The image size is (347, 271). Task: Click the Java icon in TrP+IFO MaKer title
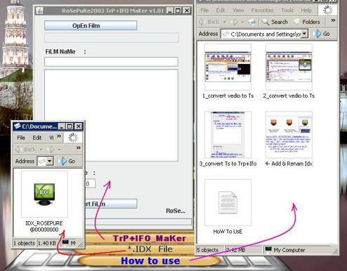click(40, 11)
